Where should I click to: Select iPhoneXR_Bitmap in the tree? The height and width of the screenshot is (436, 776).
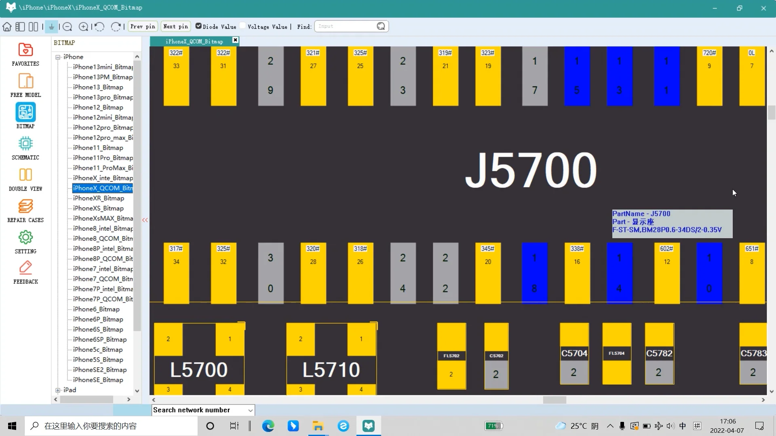[x=99, y=198]
